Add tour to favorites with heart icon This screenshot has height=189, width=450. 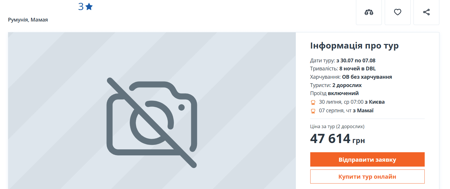pyautogui.click(x=398, y=12)
